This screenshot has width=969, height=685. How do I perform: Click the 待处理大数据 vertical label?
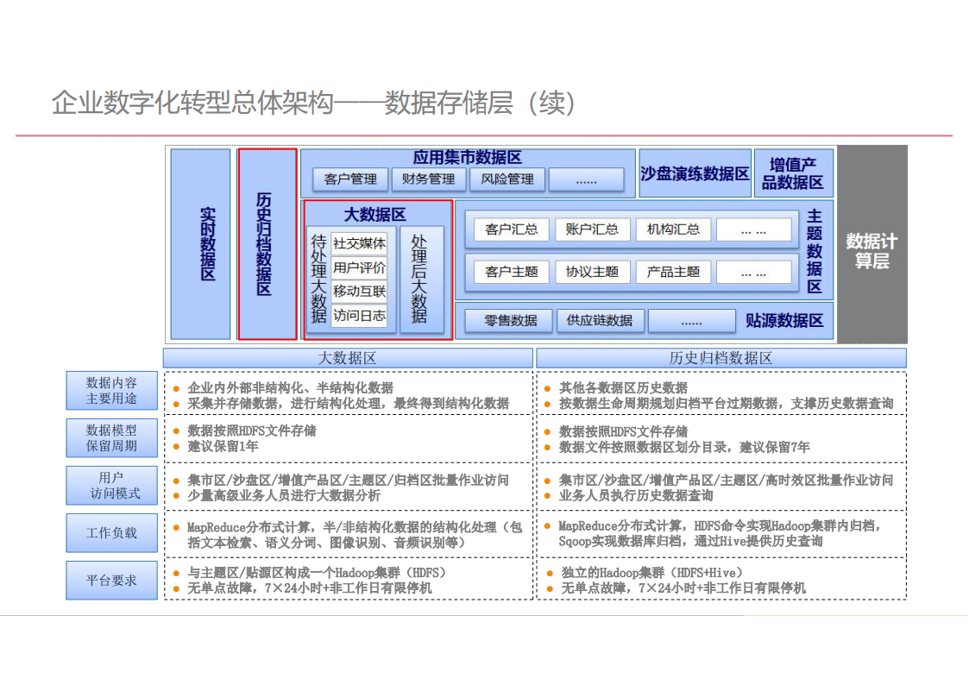pos(318,279)
